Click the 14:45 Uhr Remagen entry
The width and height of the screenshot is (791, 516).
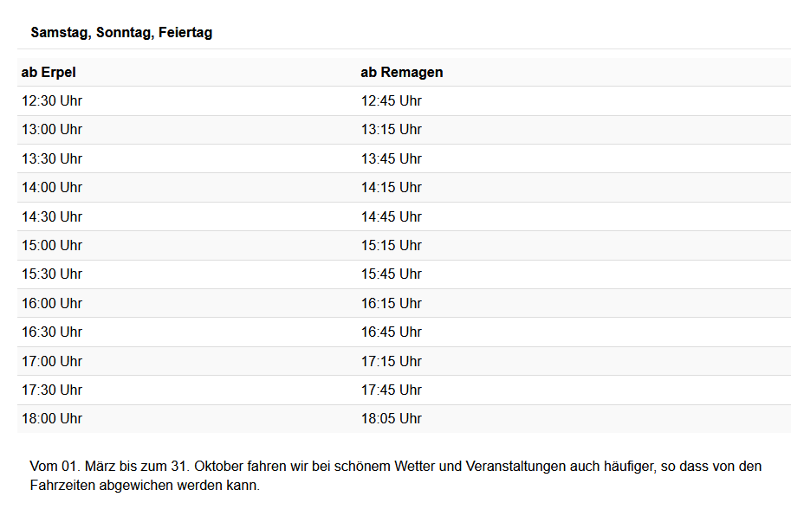click(392, 216)
